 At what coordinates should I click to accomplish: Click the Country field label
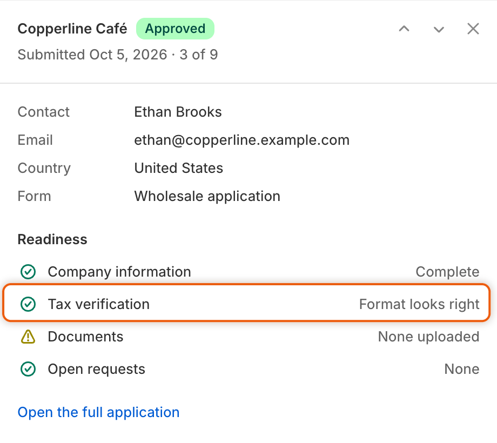[x=44, y=168]
